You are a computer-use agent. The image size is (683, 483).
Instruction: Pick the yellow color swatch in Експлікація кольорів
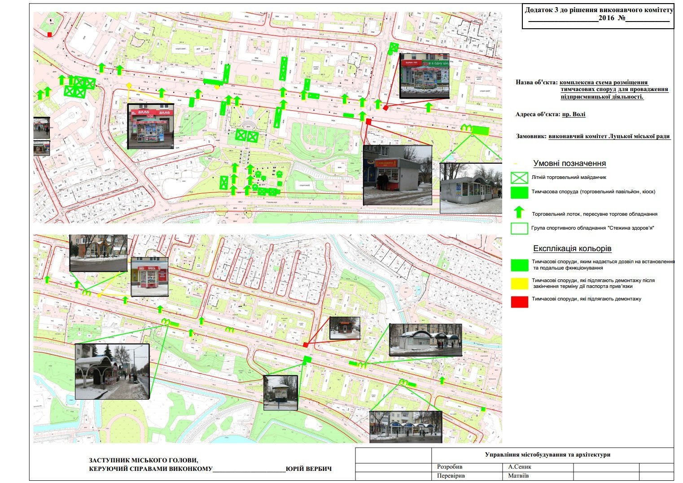pos(519,283)
